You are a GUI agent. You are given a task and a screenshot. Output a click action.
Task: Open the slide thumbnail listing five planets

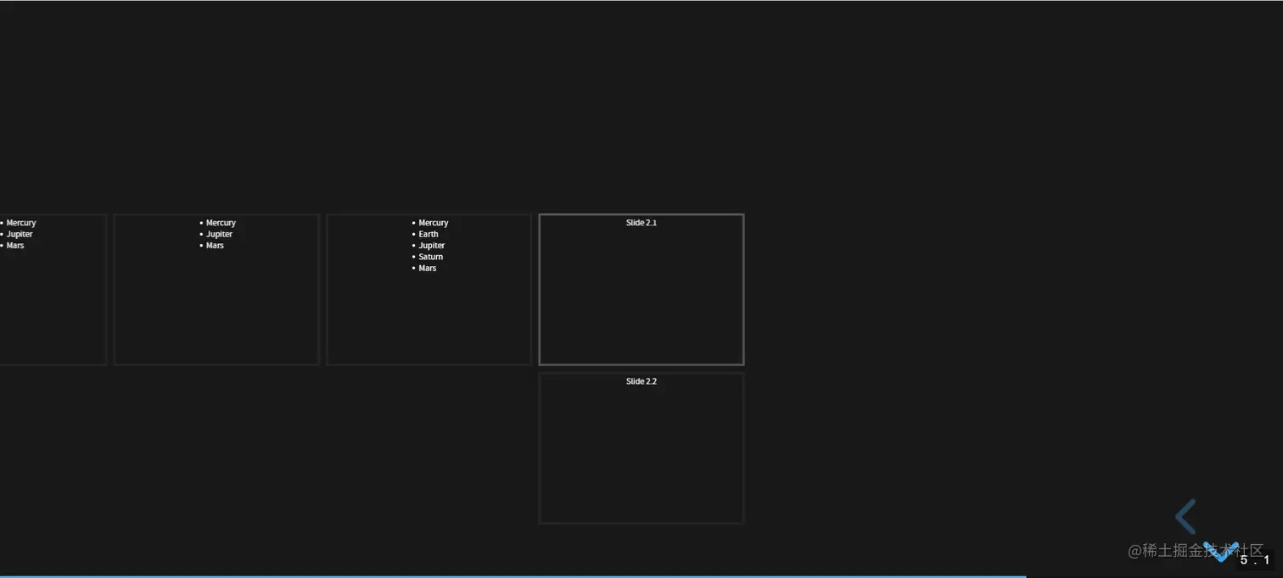click(429, 289)
